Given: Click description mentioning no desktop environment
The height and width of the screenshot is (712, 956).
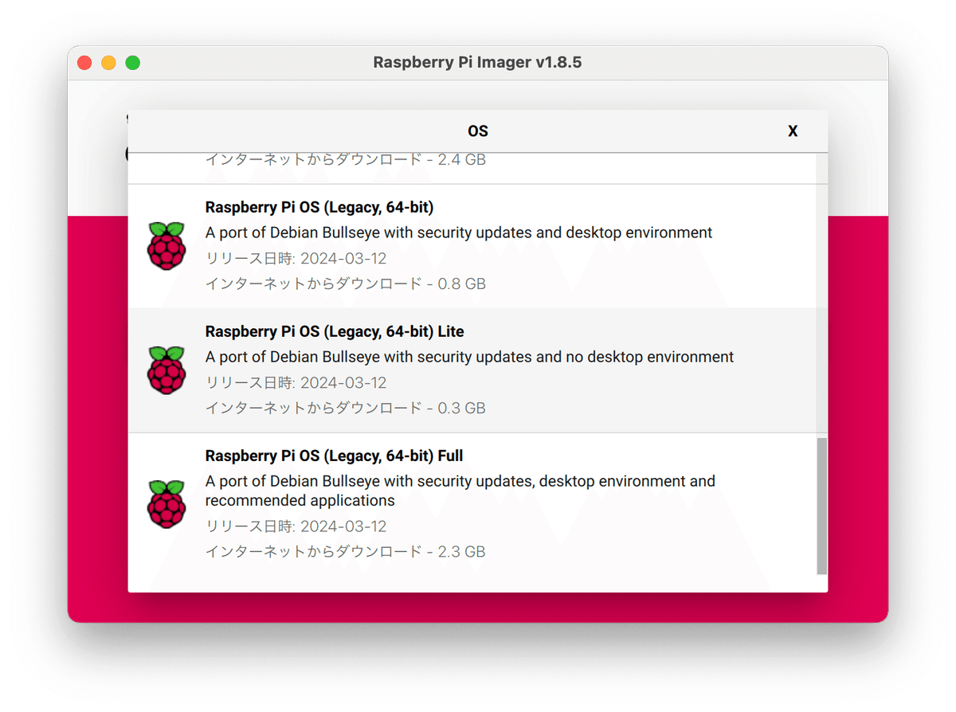Looking at the screenshot, I should [469, 357].
